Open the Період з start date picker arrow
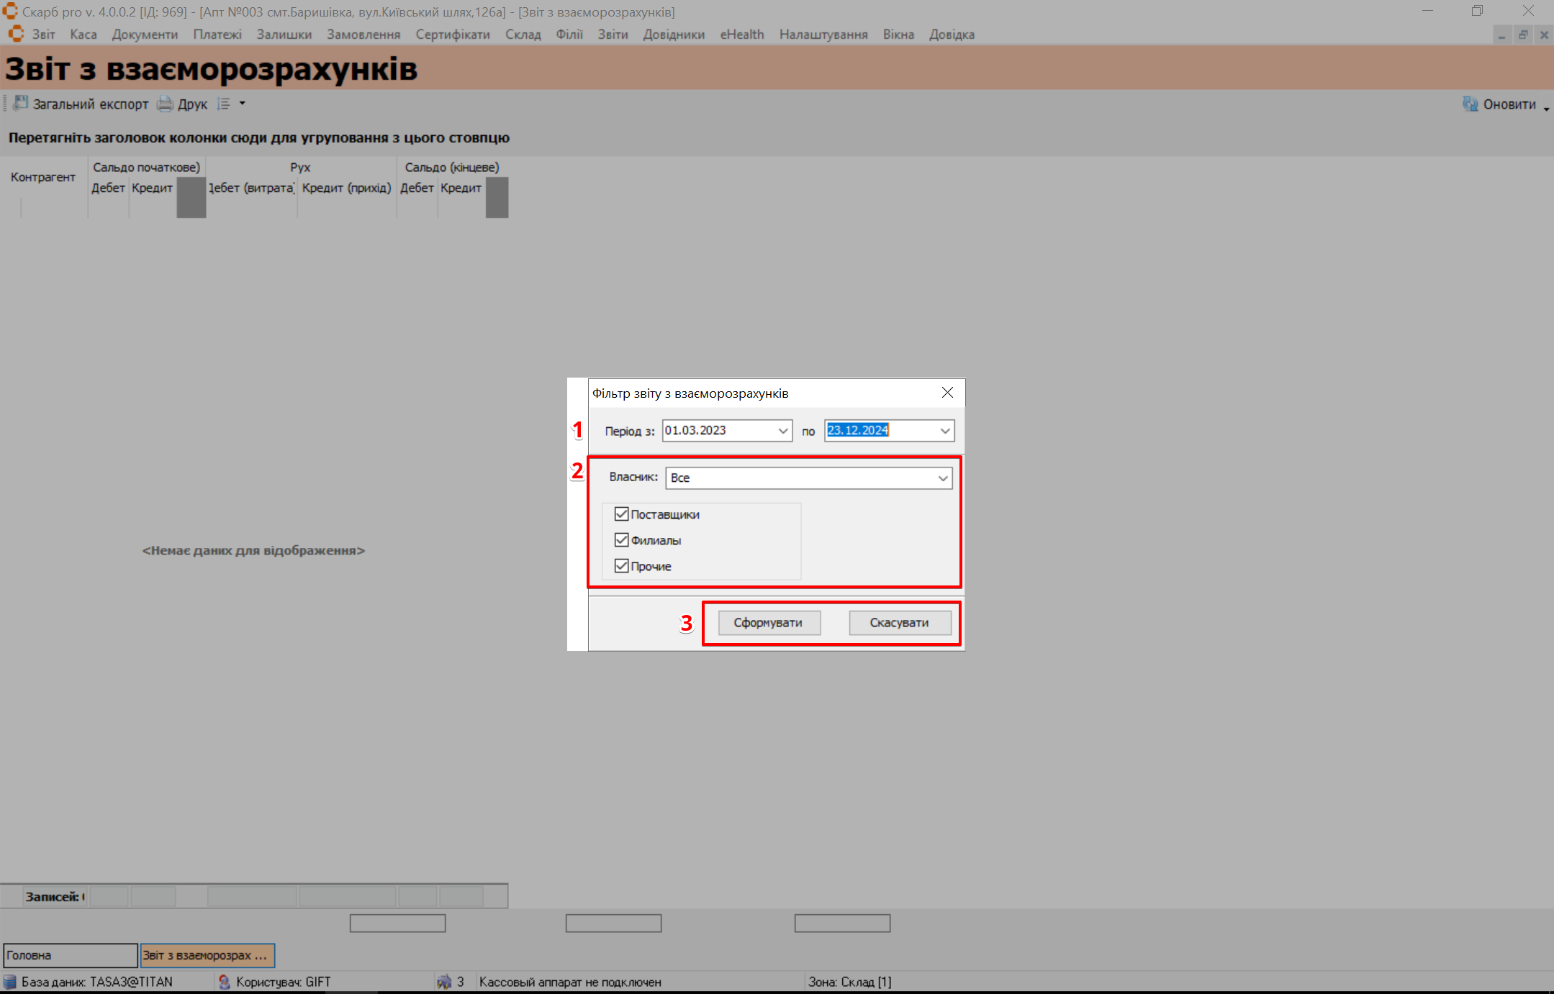This screenshot has height=994, width=1554. (x=782, y=431)
